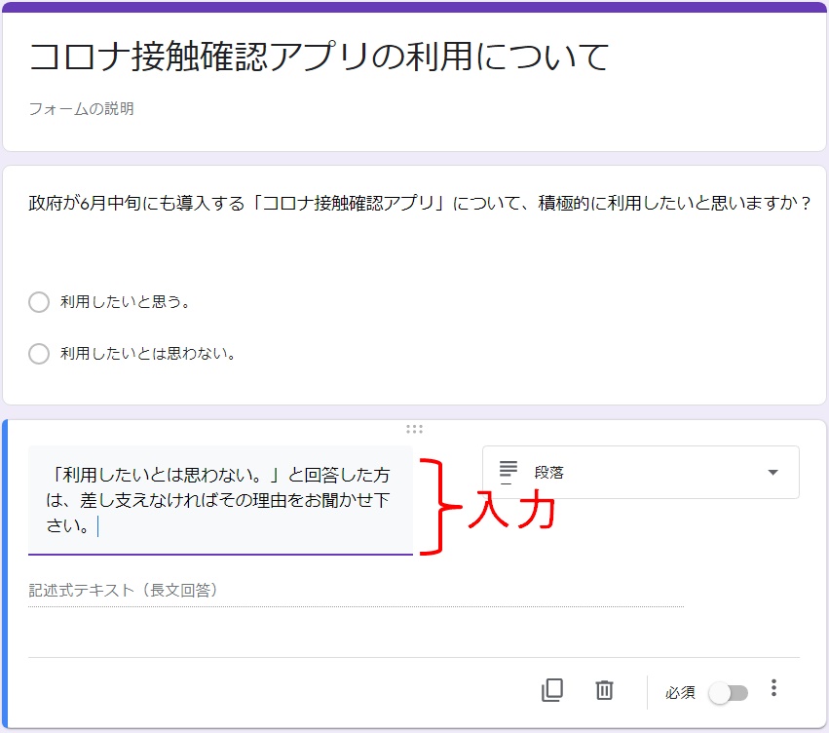Screen dimensions: 829x733
Task: Click the form title コロナ接触確認アプリの利用について
Action: (319, 58)
